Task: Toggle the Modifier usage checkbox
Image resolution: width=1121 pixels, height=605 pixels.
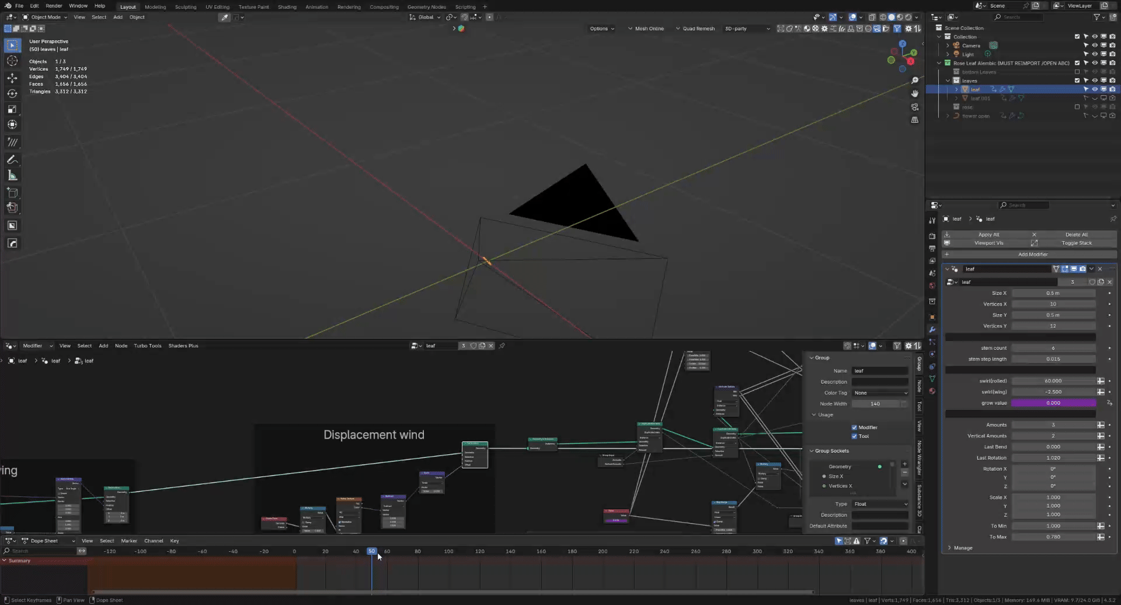Action: pos(854,427)
